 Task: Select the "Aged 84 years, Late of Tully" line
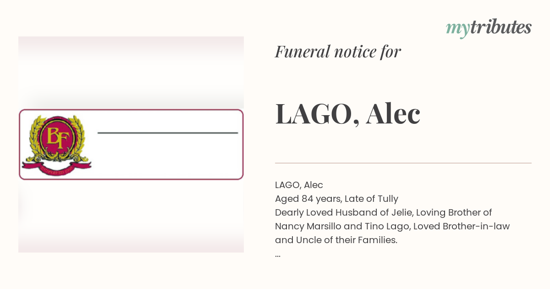coord(336,199)
